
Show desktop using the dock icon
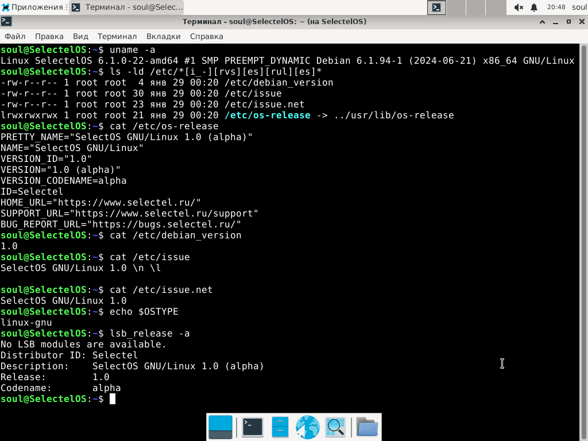click(x=220, y=427)
